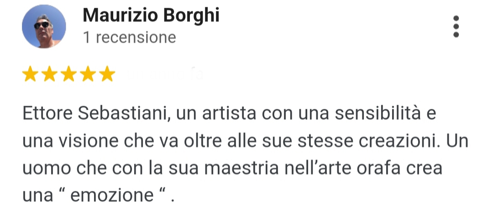Click the first yellow rating star
The height and width of the screenshot is (204, 493).
click(x=30, y=74)
